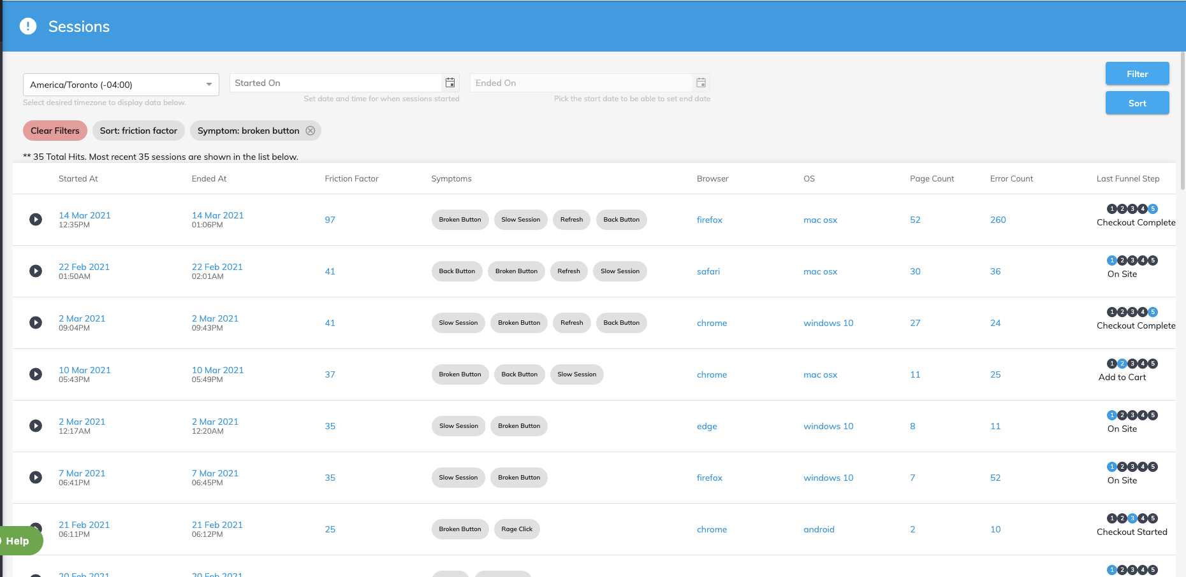The width and height of the screenshot is (1186, 577).
Task: Play the 7 Mar 2021 06:41PM session
Action: (36, 477)
